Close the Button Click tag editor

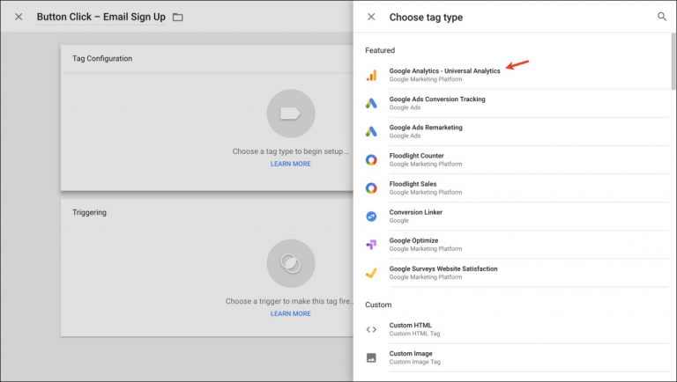19,17
